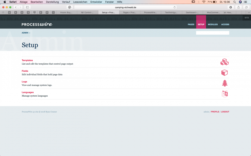This screenshot has height=156, width=251.
Task: Reload the page with the refresh icon
Action: pyautogui.click(x=175, y=7)
